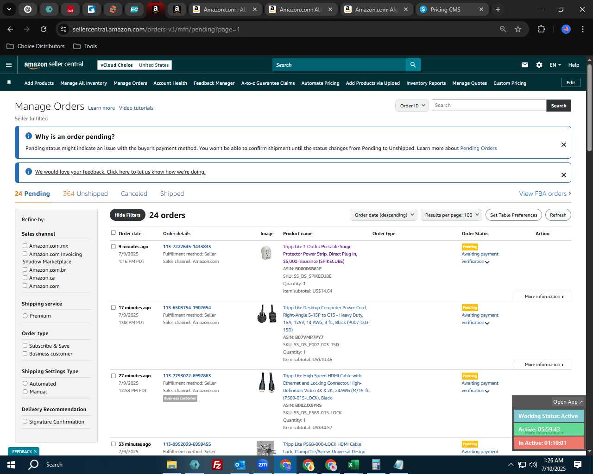Open the Order ID search type dropdown
Screen dimensions: 593x474
(x=412, y=106)
